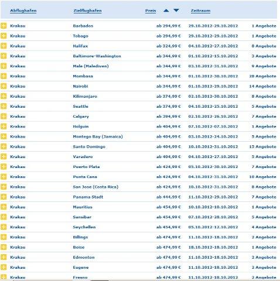
Task: Open the plus icon next to Edmonton
Action: tap(4, 257)
